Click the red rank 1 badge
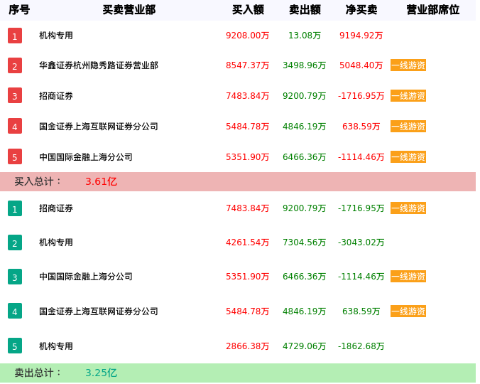This screenshot has height=384, width=480. click(15, 36)
